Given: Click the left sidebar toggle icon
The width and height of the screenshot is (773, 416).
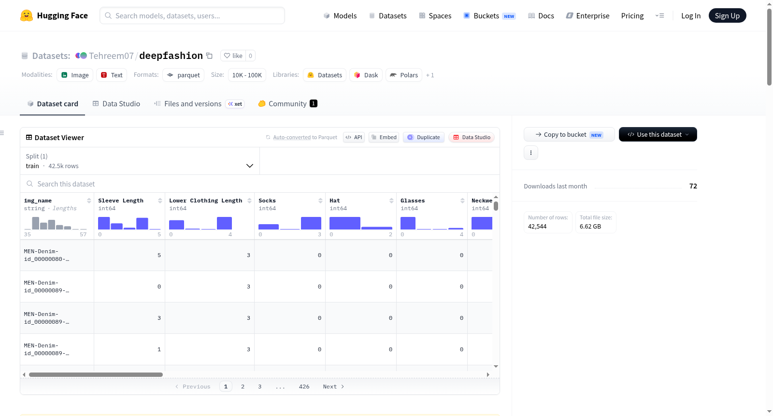Looking at the screenshot, I should click(2, 133).
